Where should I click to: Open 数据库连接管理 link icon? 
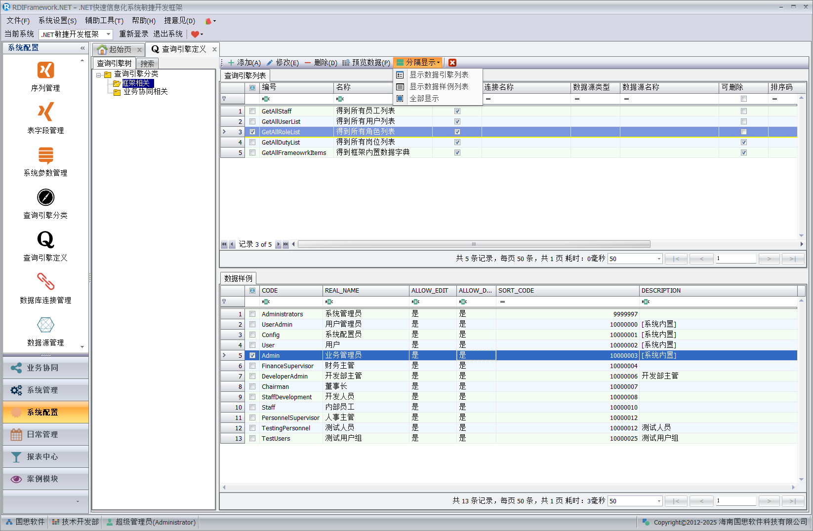tap(45, 282)
